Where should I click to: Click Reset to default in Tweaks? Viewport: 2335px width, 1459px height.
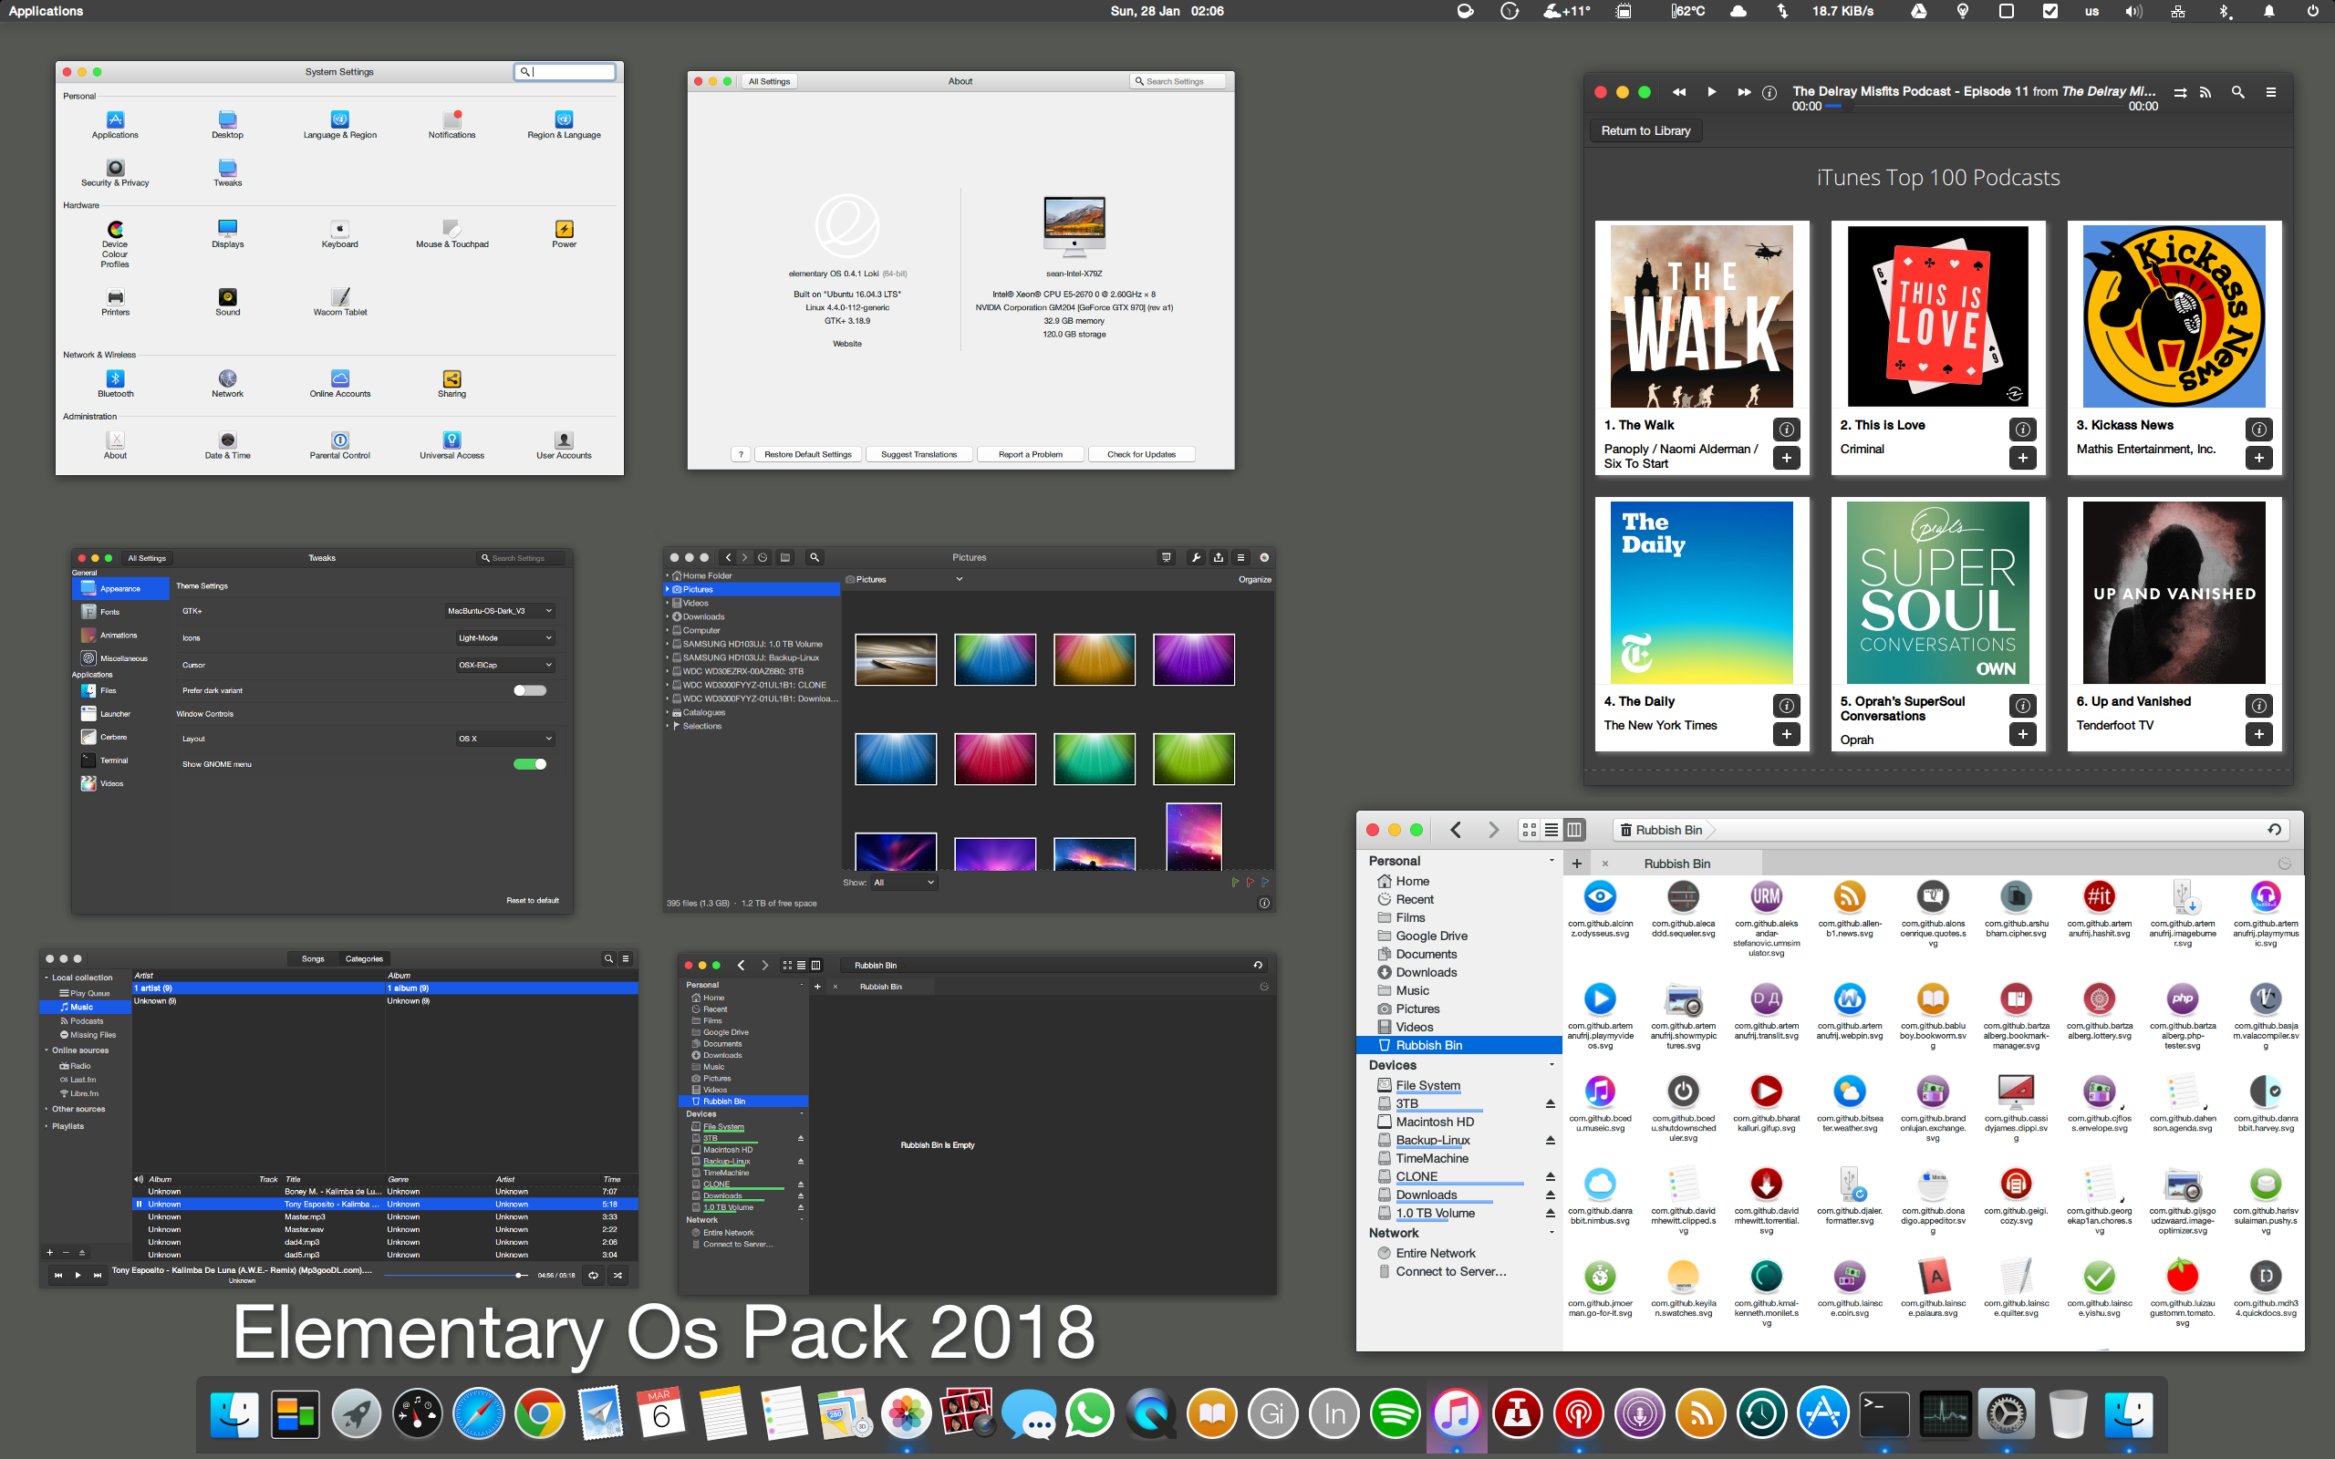coord(533,900)
